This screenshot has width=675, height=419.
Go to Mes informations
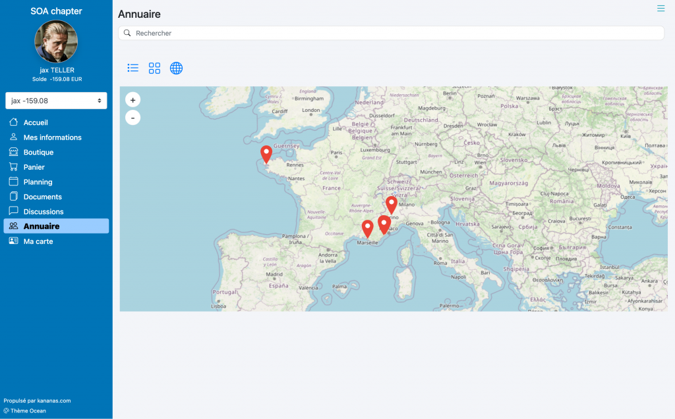tap(52, 137)
